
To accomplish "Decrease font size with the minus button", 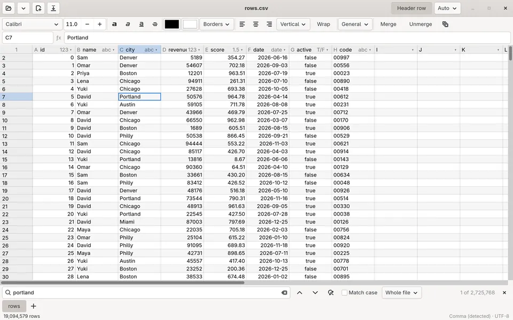I will click(x=87, y=24).
